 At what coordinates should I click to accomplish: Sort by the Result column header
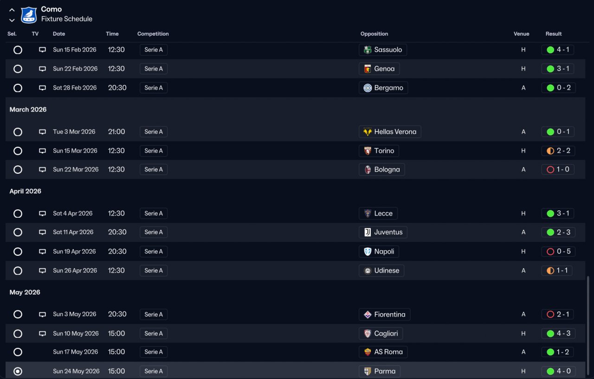[x=554, y=34]
